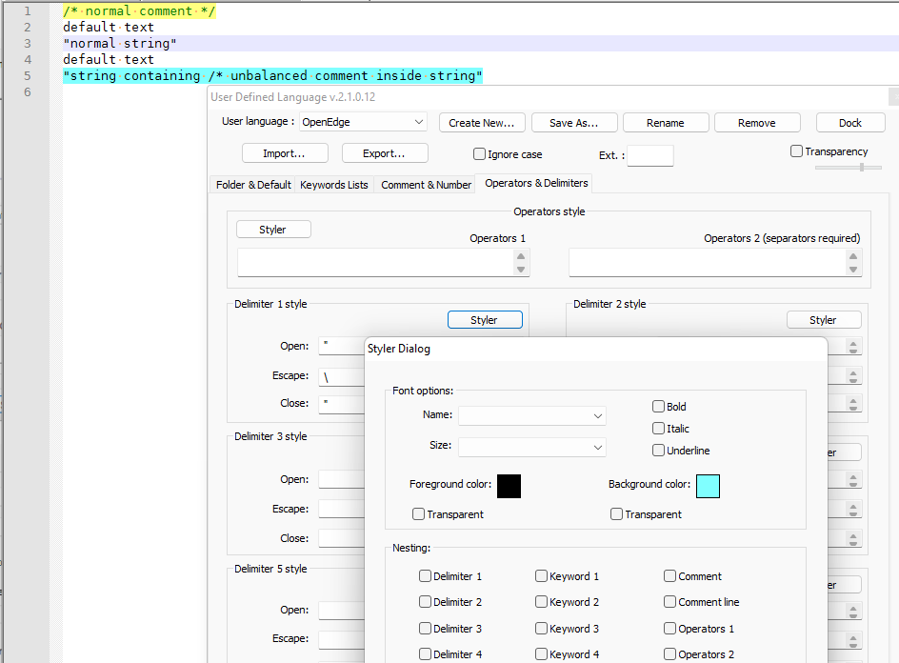Enable nesting for Delimiter 2
The width and height of the screenshot is (899, 663).
[425, 602]
